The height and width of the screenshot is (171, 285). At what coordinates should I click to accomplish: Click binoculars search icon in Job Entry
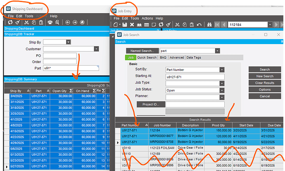pyautogui.click(x=209, y=24)
